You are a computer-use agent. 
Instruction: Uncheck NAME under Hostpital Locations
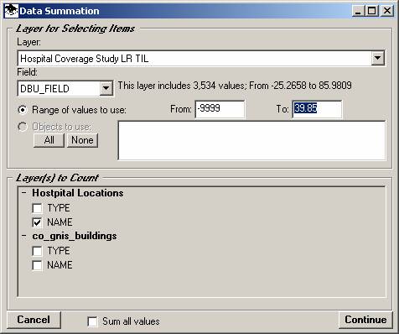(x=37, y=222)
